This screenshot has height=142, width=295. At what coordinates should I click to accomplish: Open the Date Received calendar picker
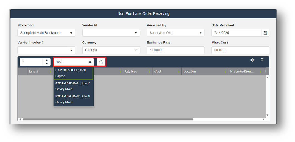265,33
